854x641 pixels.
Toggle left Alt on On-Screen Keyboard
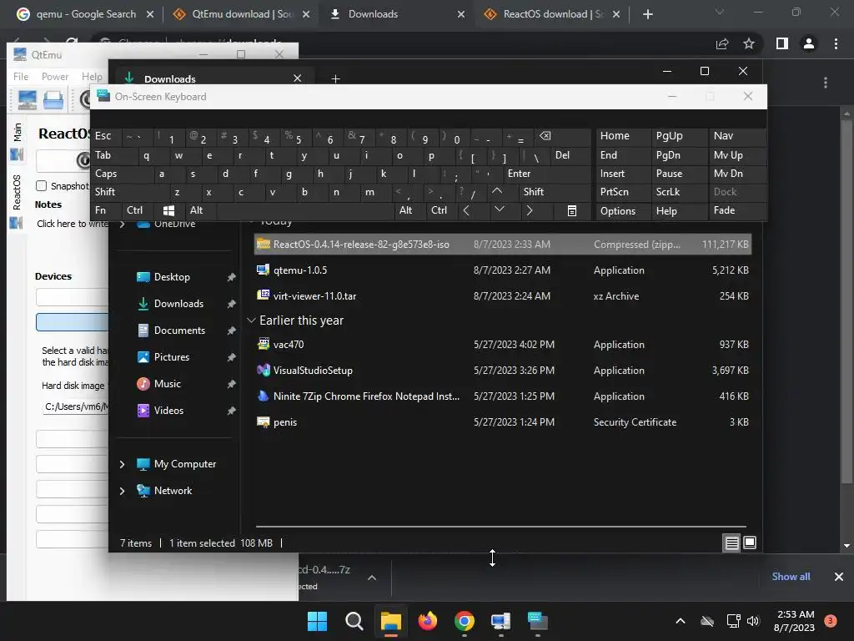click(201, 210)
